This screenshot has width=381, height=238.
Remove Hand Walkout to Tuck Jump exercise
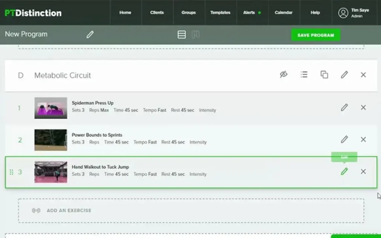pos(363,171)
